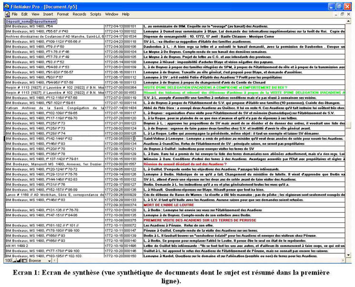This screenshot has height=287, width=355.
Task: Restore the inner document window
Action: click(342, 14)
